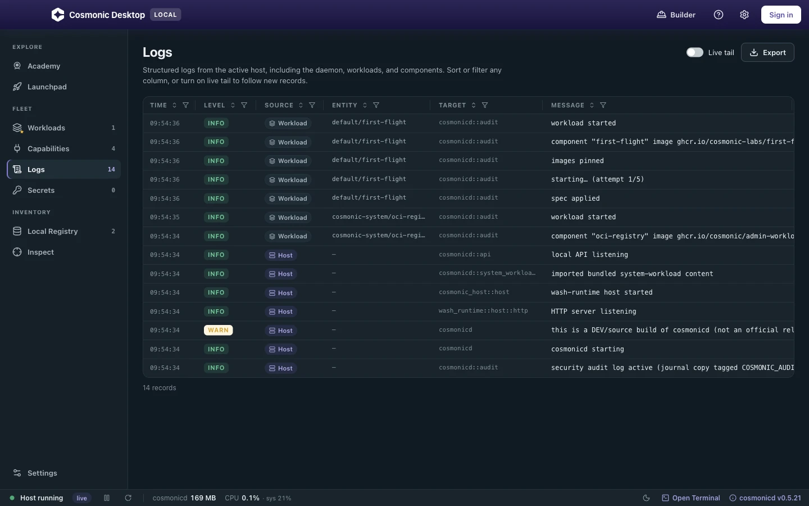Toggle dark mode moon icon
Image resolution: width=809 pixels, height=506 pixels.
tap(646, 498)
